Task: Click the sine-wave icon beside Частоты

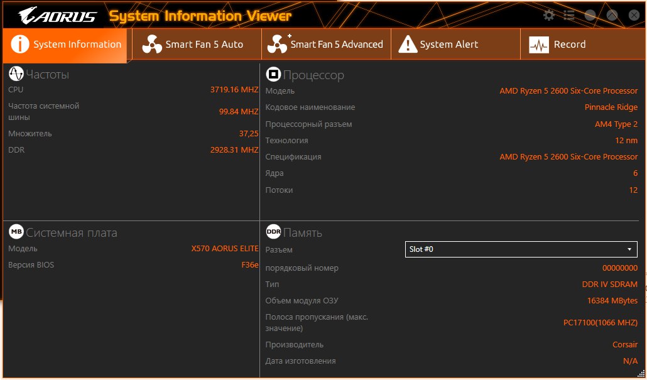Action: coord(16,74)
